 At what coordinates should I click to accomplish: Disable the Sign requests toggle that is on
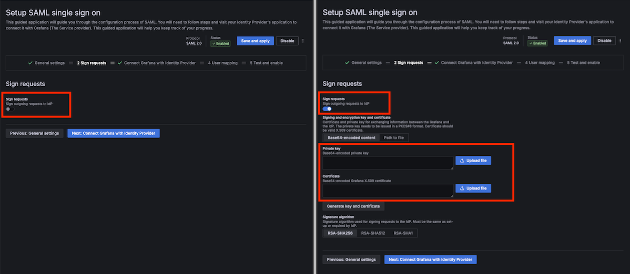(x=327, y=109)
